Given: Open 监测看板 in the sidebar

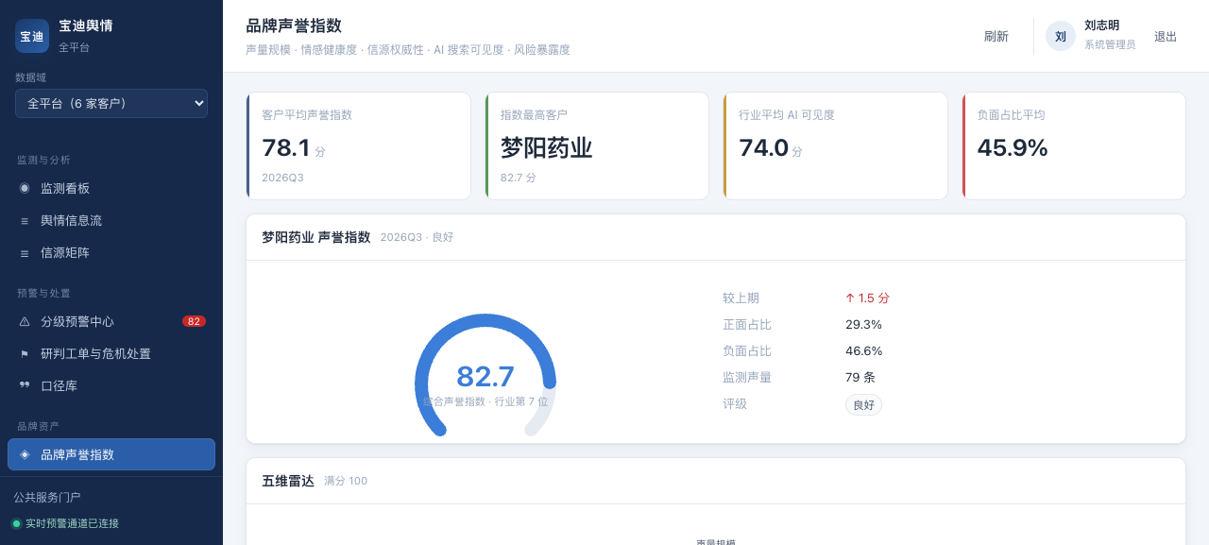Looking at the screenshot, I should pos(111,188).
